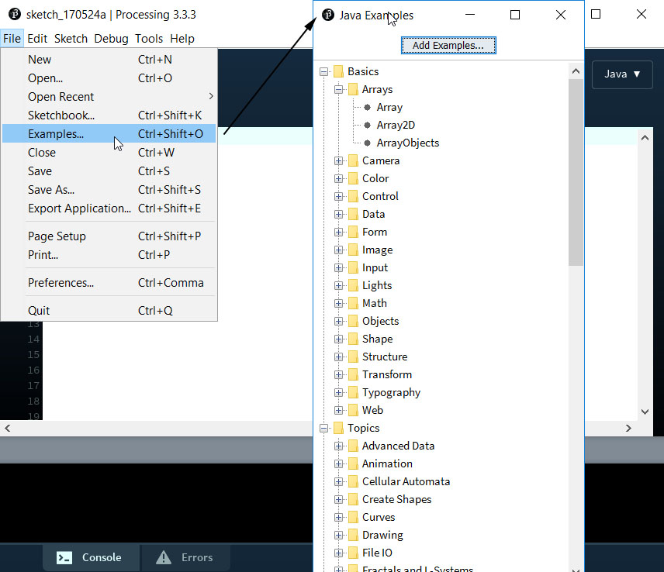
Task: Select the Input folder row
Action: (375, 268)
